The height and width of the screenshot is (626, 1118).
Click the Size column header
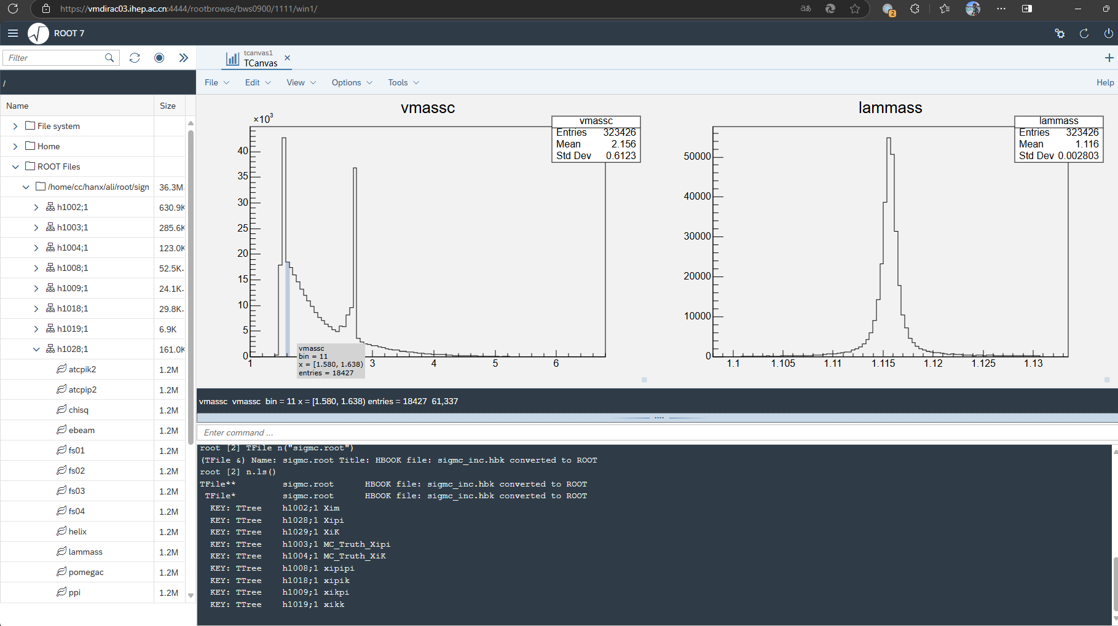(x=169, y=106)
